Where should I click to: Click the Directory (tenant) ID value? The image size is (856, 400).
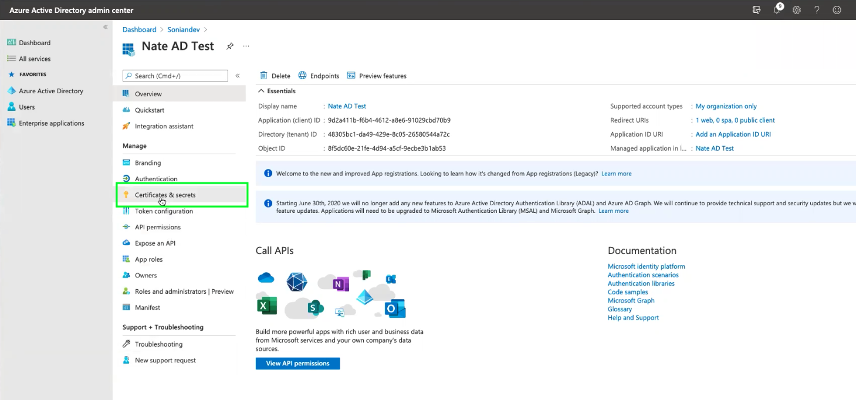389,134
